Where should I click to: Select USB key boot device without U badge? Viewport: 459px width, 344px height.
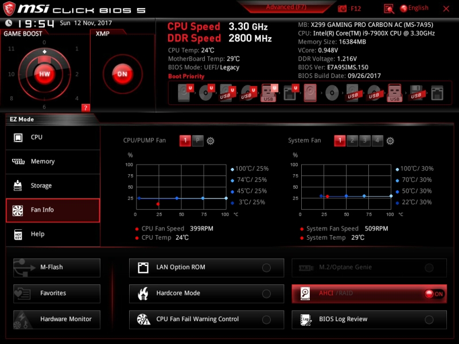tap(395, 93)
